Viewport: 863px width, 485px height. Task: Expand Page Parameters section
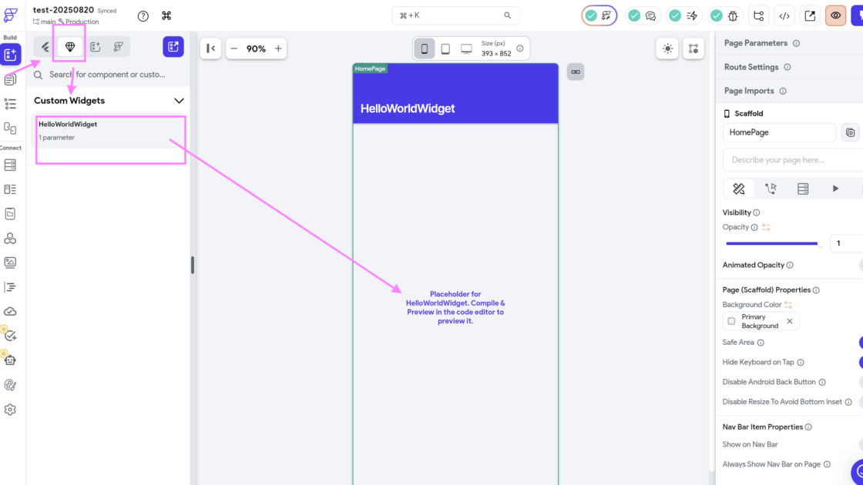click(790, 43)
